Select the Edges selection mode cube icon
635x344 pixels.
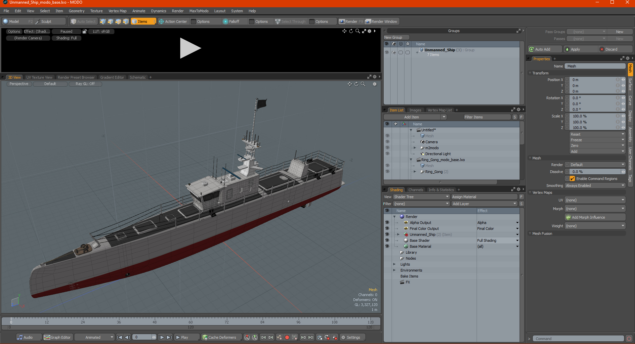click(110, 21)
